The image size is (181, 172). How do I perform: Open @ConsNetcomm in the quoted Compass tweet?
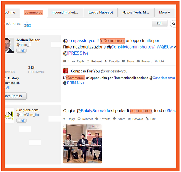point(162,78)
